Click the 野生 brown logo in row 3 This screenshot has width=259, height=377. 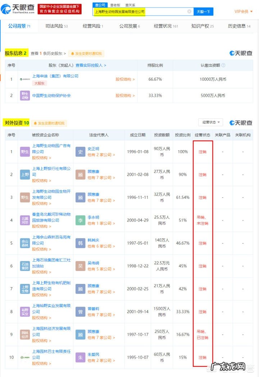25,197
